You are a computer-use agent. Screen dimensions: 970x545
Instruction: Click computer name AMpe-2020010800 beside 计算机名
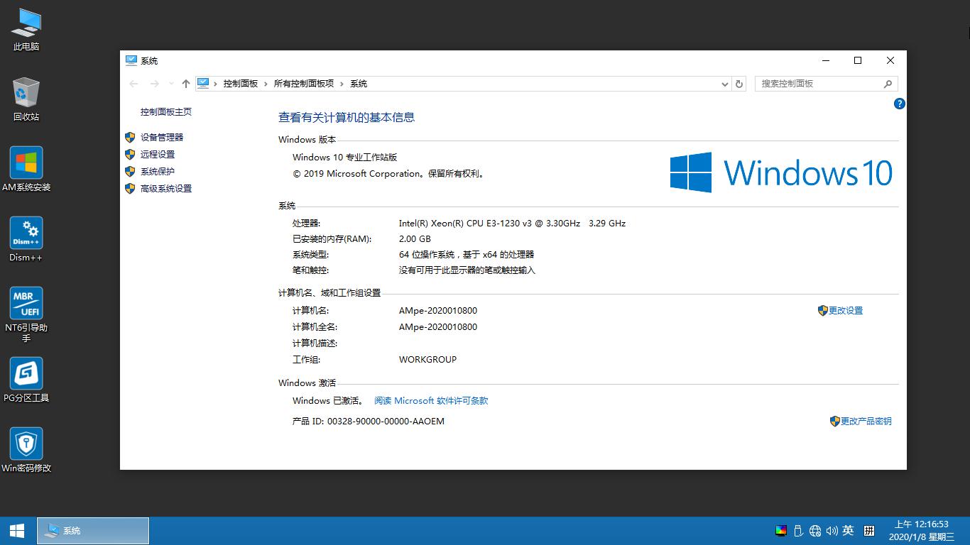tap(438, 311)
